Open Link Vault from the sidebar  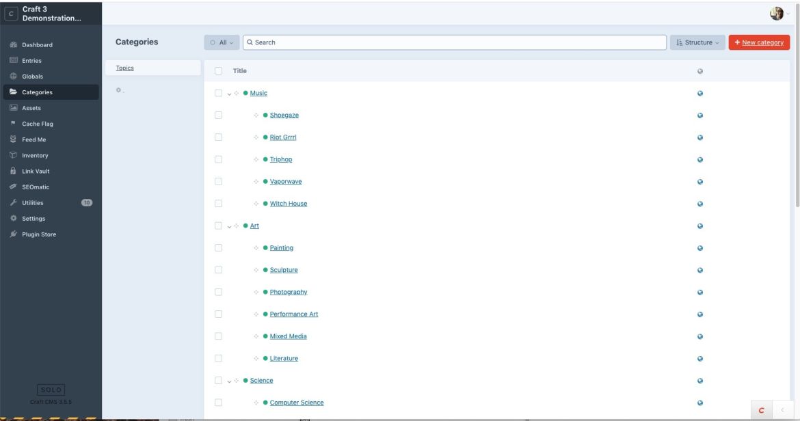[x=34, y=170]
